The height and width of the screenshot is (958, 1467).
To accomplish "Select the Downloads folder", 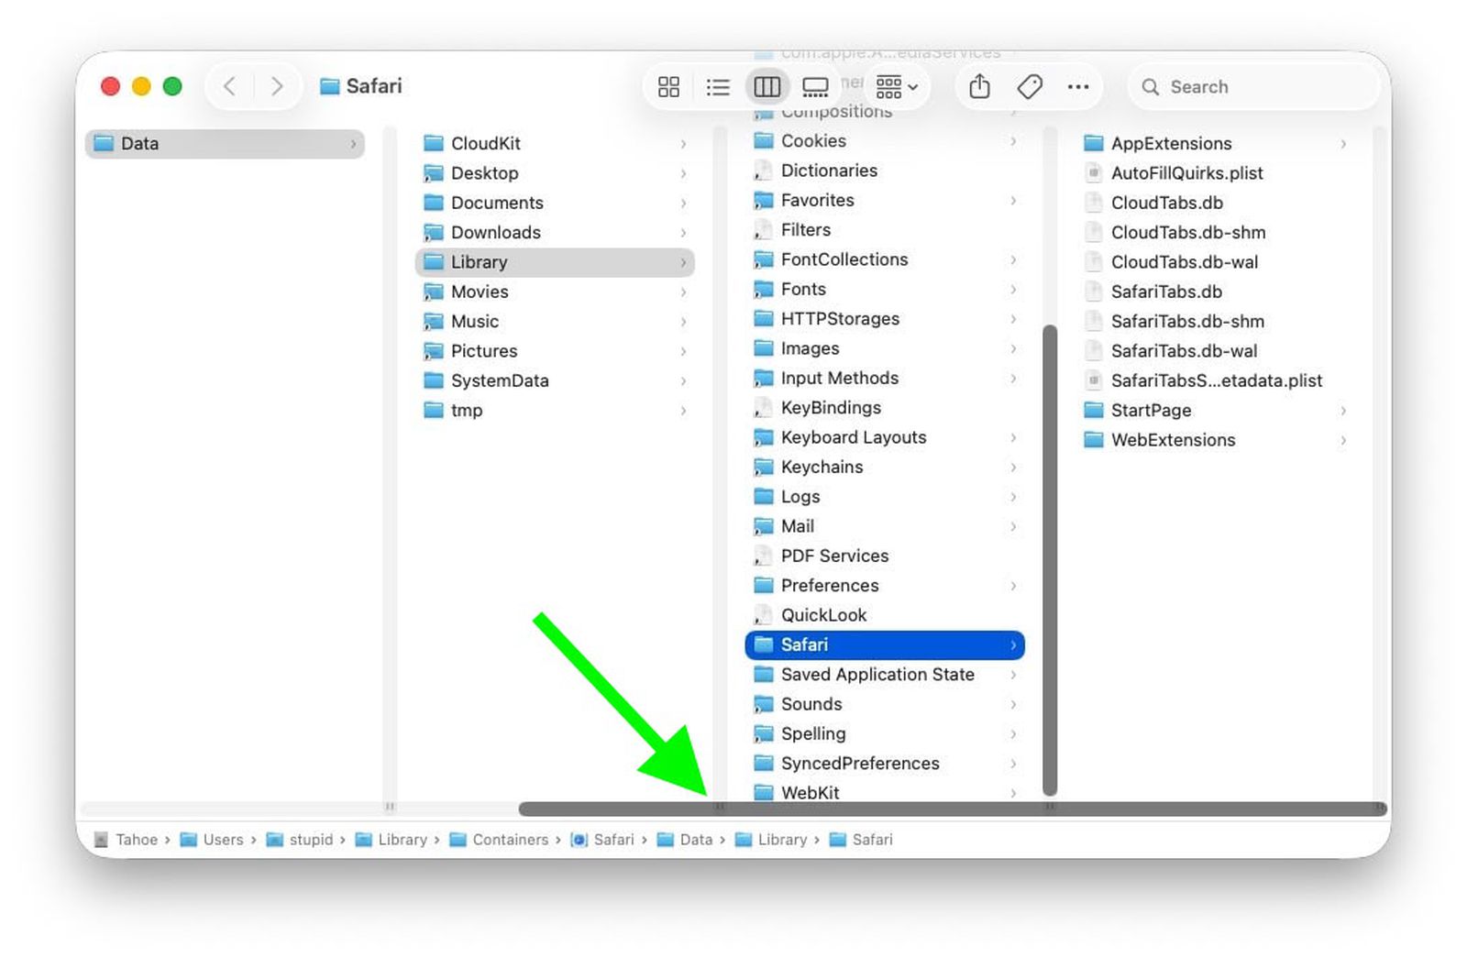I will pyautogui.click(x=495, y=232).
